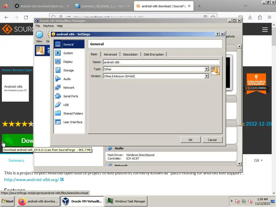Image resolution: width=276 pixels, height=207 pixels.
Task: Close the android-x86 download SourceForge tab
Action: click(189, 6)
